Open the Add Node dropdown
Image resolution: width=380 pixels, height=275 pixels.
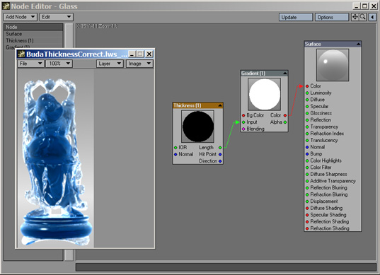tap(20, 17)
